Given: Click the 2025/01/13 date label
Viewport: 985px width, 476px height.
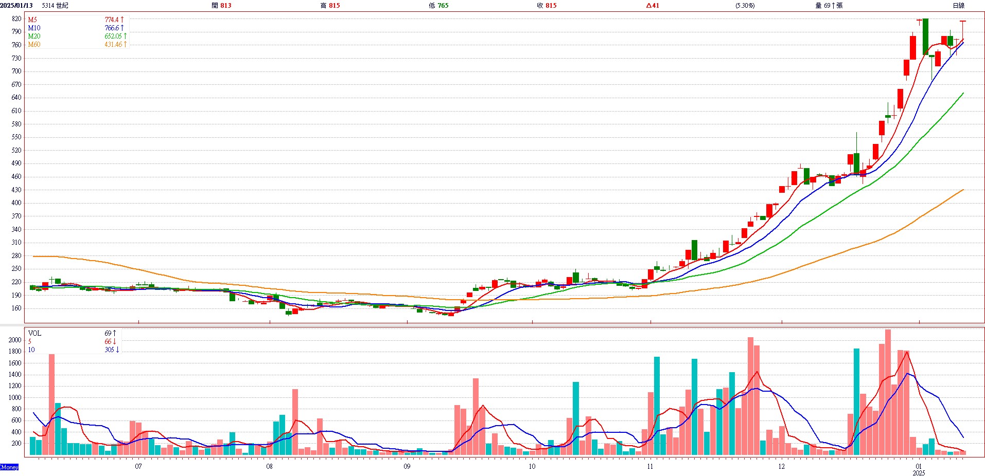Looking at the screenshot, I should click(16, 6).
